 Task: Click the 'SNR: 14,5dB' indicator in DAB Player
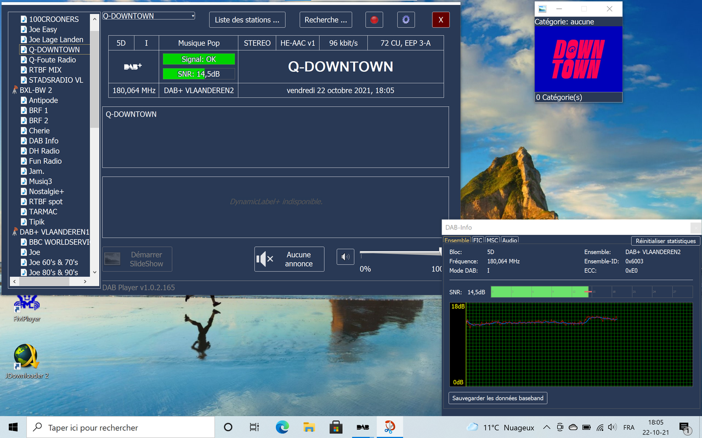point(199,73)
